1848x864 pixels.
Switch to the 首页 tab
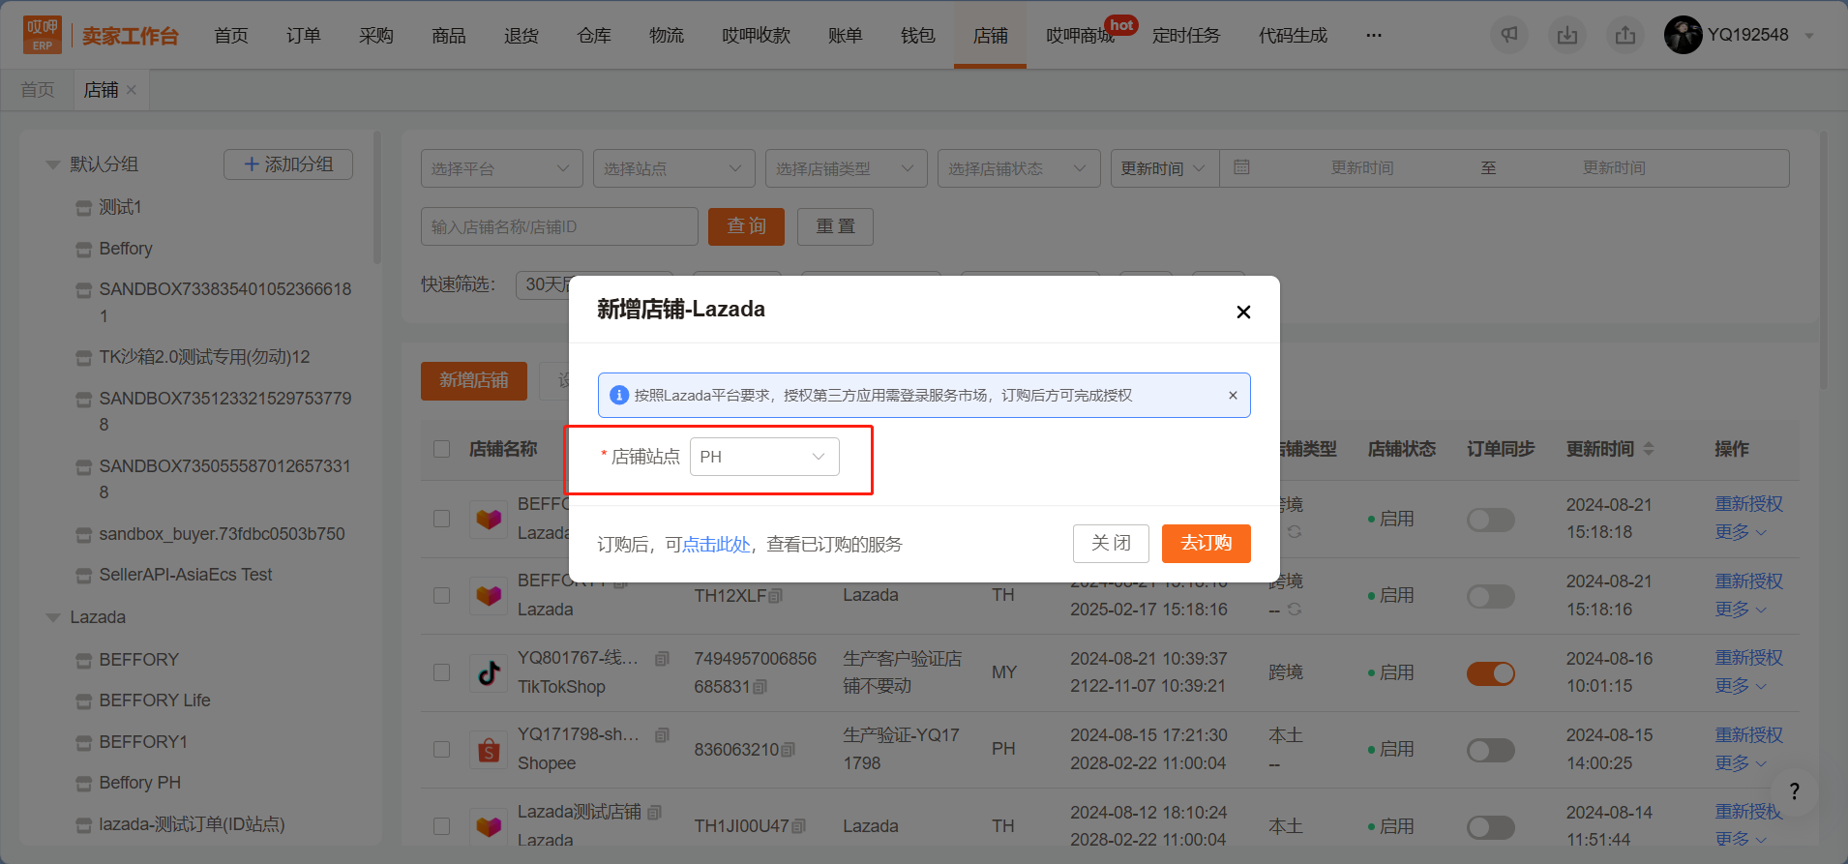[x=38, y=90]
